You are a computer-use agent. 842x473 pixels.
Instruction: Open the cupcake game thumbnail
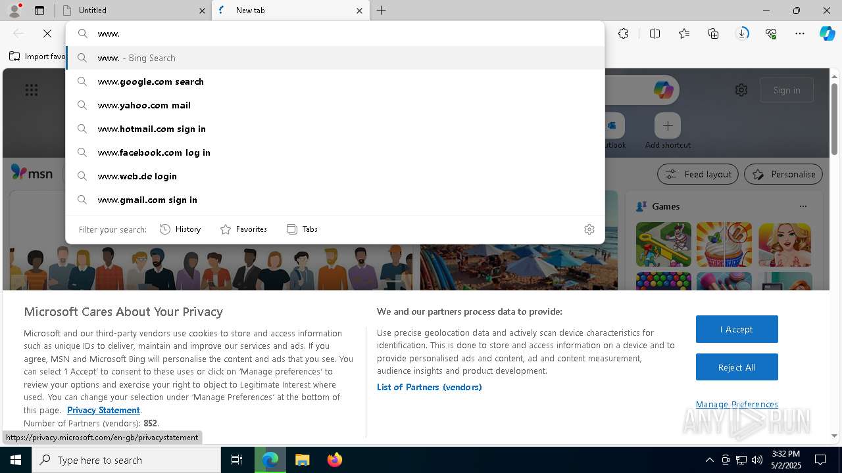tap(724, 244)
